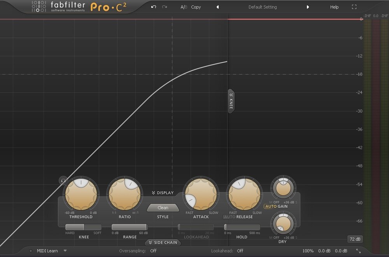This screenshot has width=389, height=257.
Task: Open the Clean style selector
Action: [x=163, y=207]
